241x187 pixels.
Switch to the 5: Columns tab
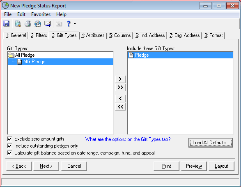(120, 35)
